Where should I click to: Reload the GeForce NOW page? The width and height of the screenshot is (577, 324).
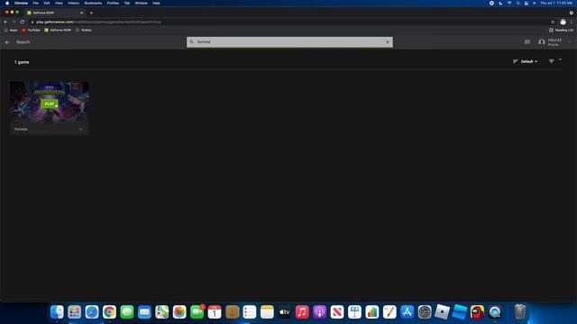[x=23, y=22]
